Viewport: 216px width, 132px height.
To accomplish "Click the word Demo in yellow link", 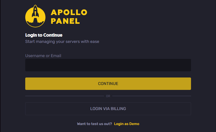I will pyautogui.click(x=134, y=124).
